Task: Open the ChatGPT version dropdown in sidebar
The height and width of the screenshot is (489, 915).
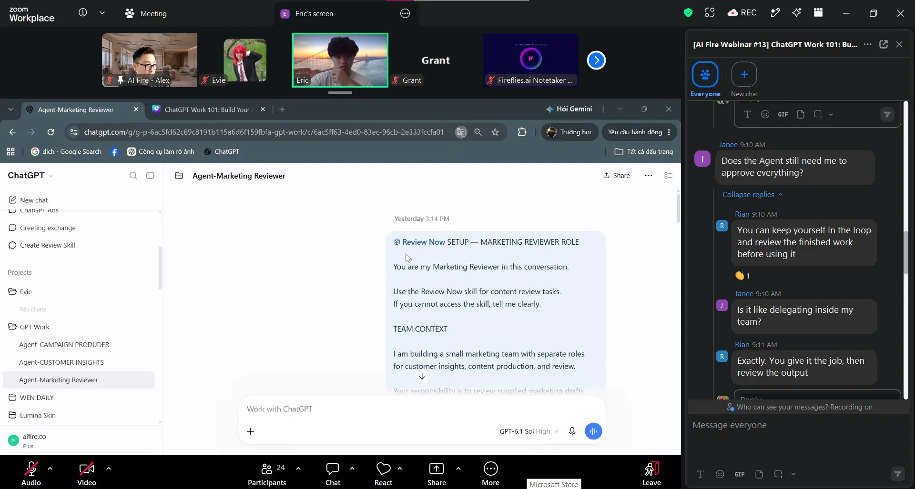Action: click(30, 176)
